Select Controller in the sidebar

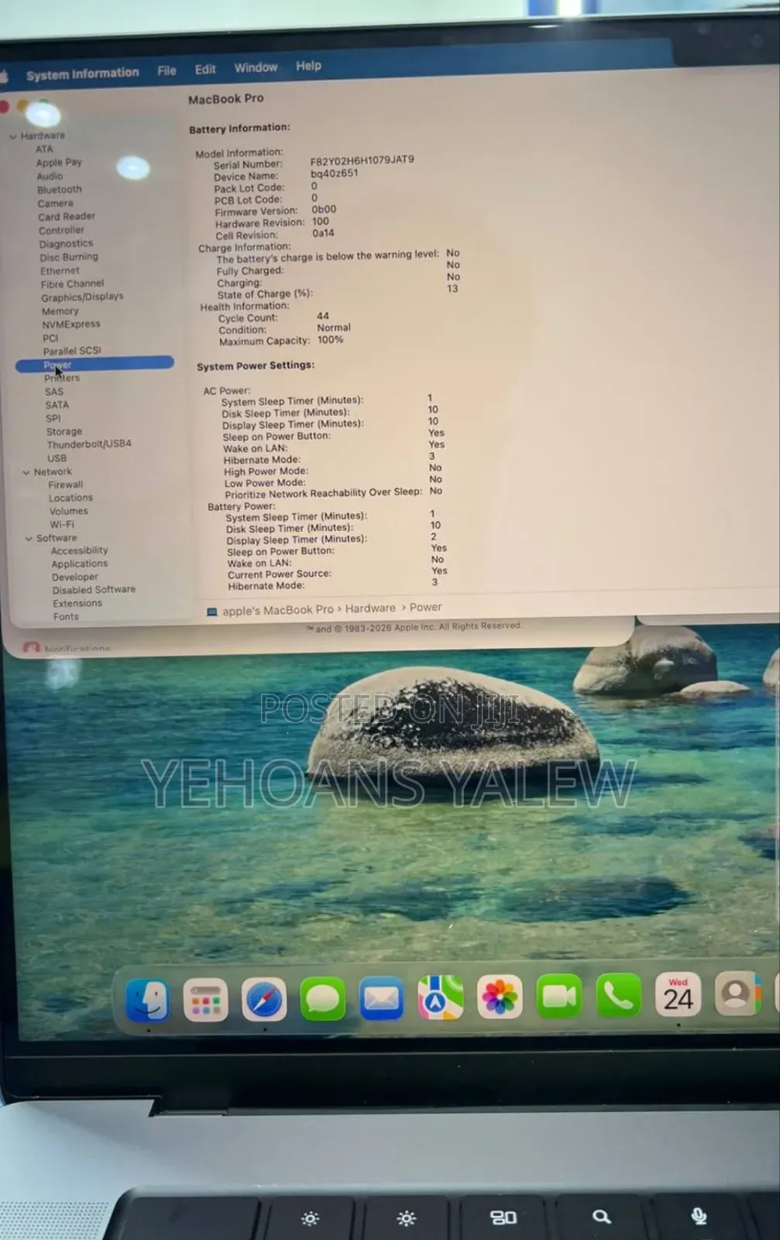(61, 230)
